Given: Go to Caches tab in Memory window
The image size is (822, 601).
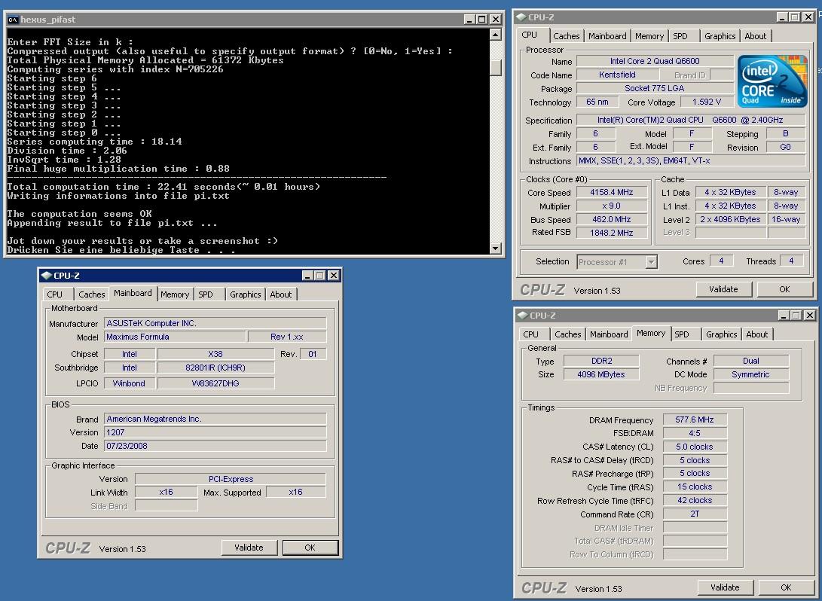Looking at the screenshot, I should click(568, 334).
